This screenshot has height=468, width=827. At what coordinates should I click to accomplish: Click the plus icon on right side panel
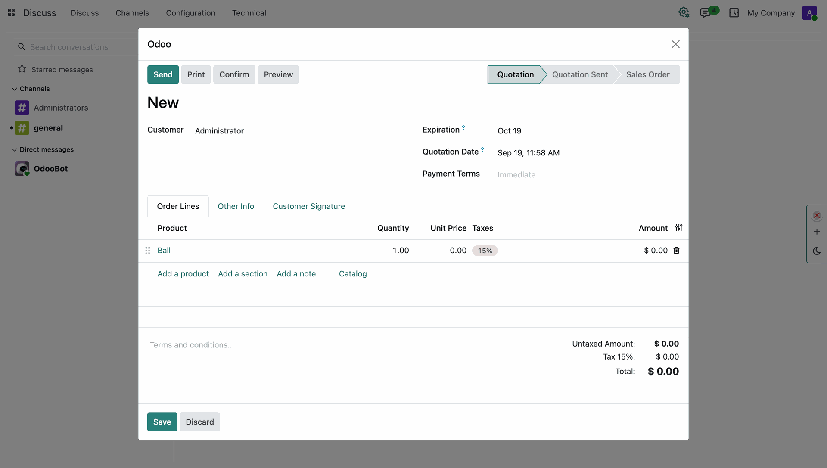(x=817, y=232)
